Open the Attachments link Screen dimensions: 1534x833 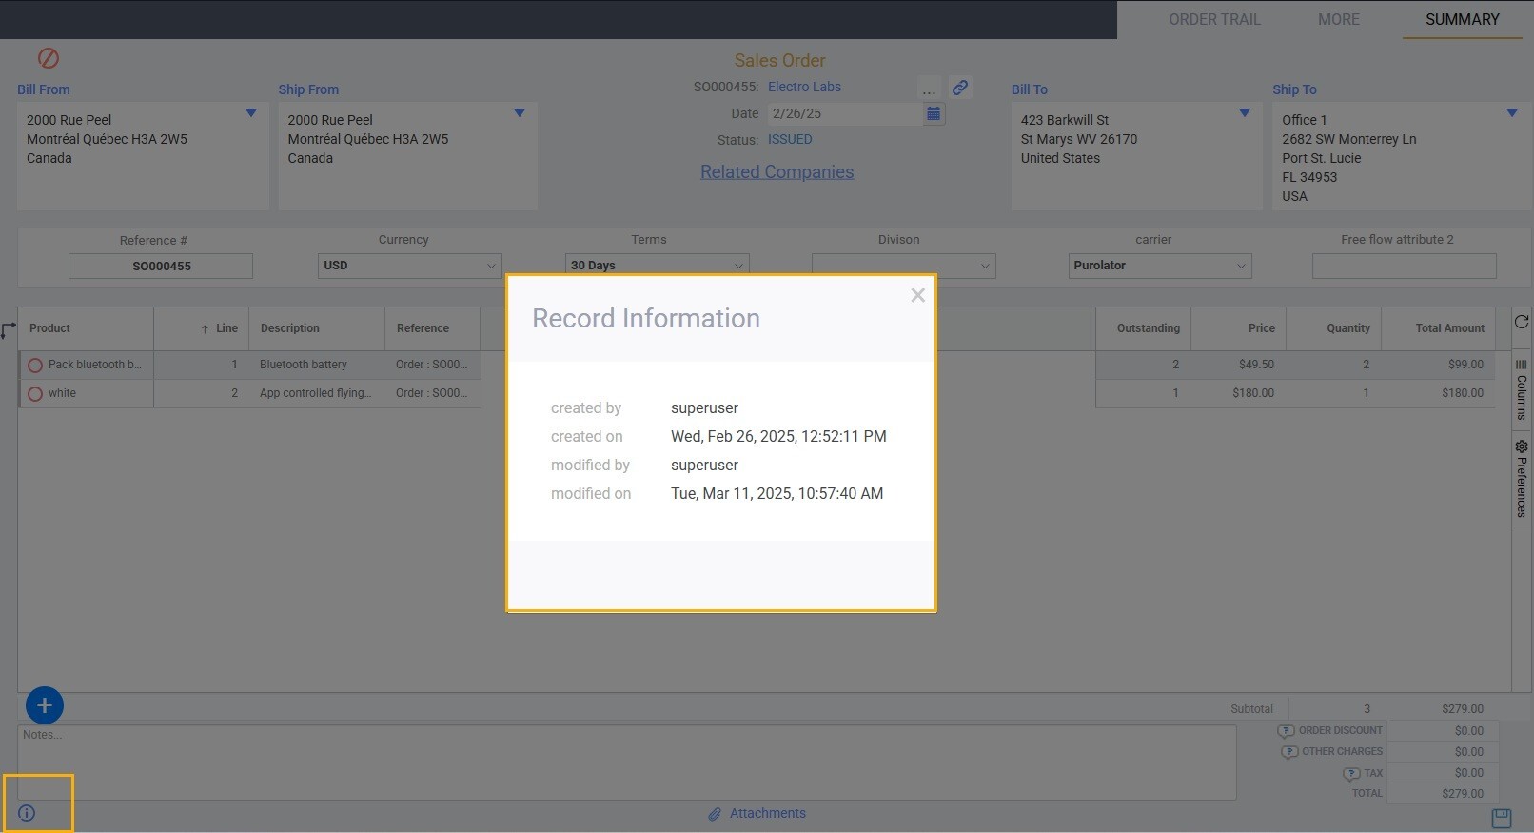[x=768, y=813]
